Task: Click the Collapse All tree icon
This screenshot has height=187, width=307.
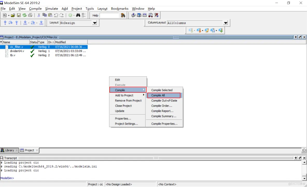Action: [x=84, y=15]
